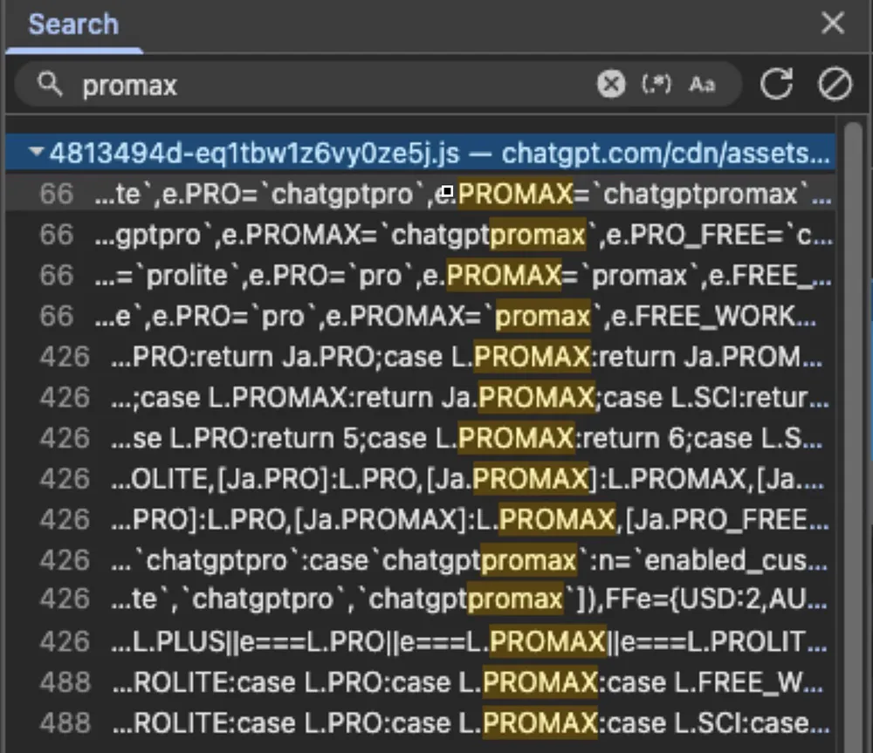Select the Search tab
Image resolution: width=873 pixels, height=753 pixels.
pyautogui.click(x=73, y=24)
